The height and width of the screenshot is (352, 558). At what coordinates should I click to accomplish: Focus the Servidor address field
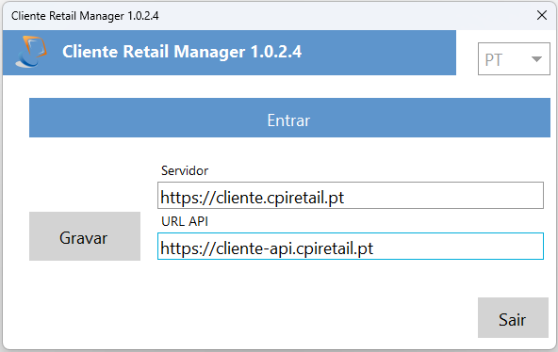(x=351, y=196)
